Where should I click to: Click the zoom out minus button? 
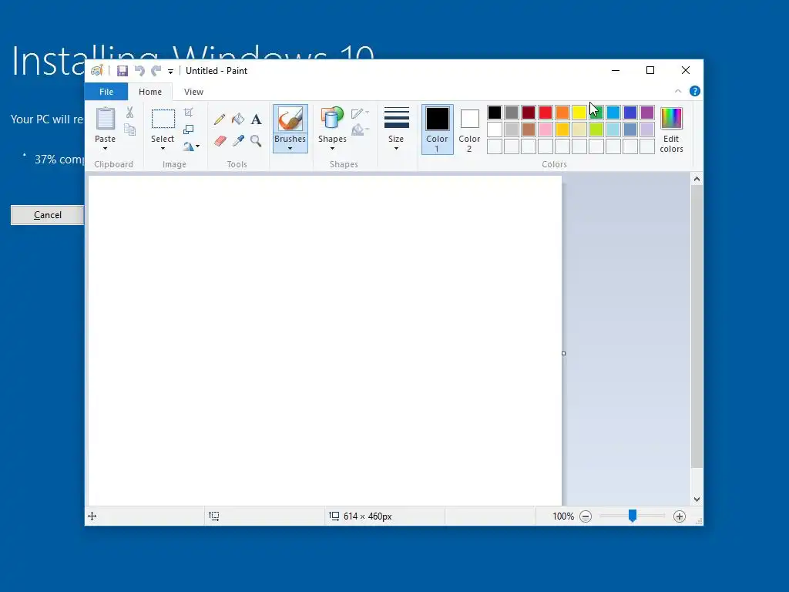pos(586,516)
